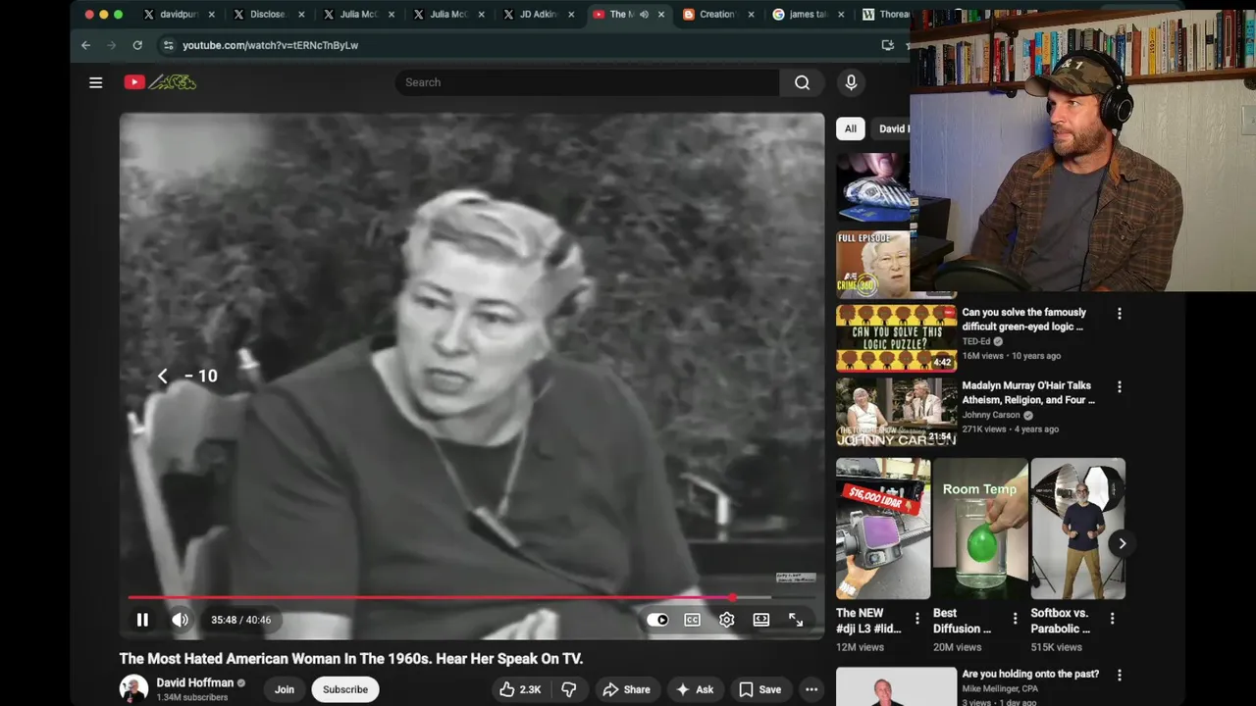Click the address bar URL
This screenshot has height=706, width=1256.
pos(270,45)
